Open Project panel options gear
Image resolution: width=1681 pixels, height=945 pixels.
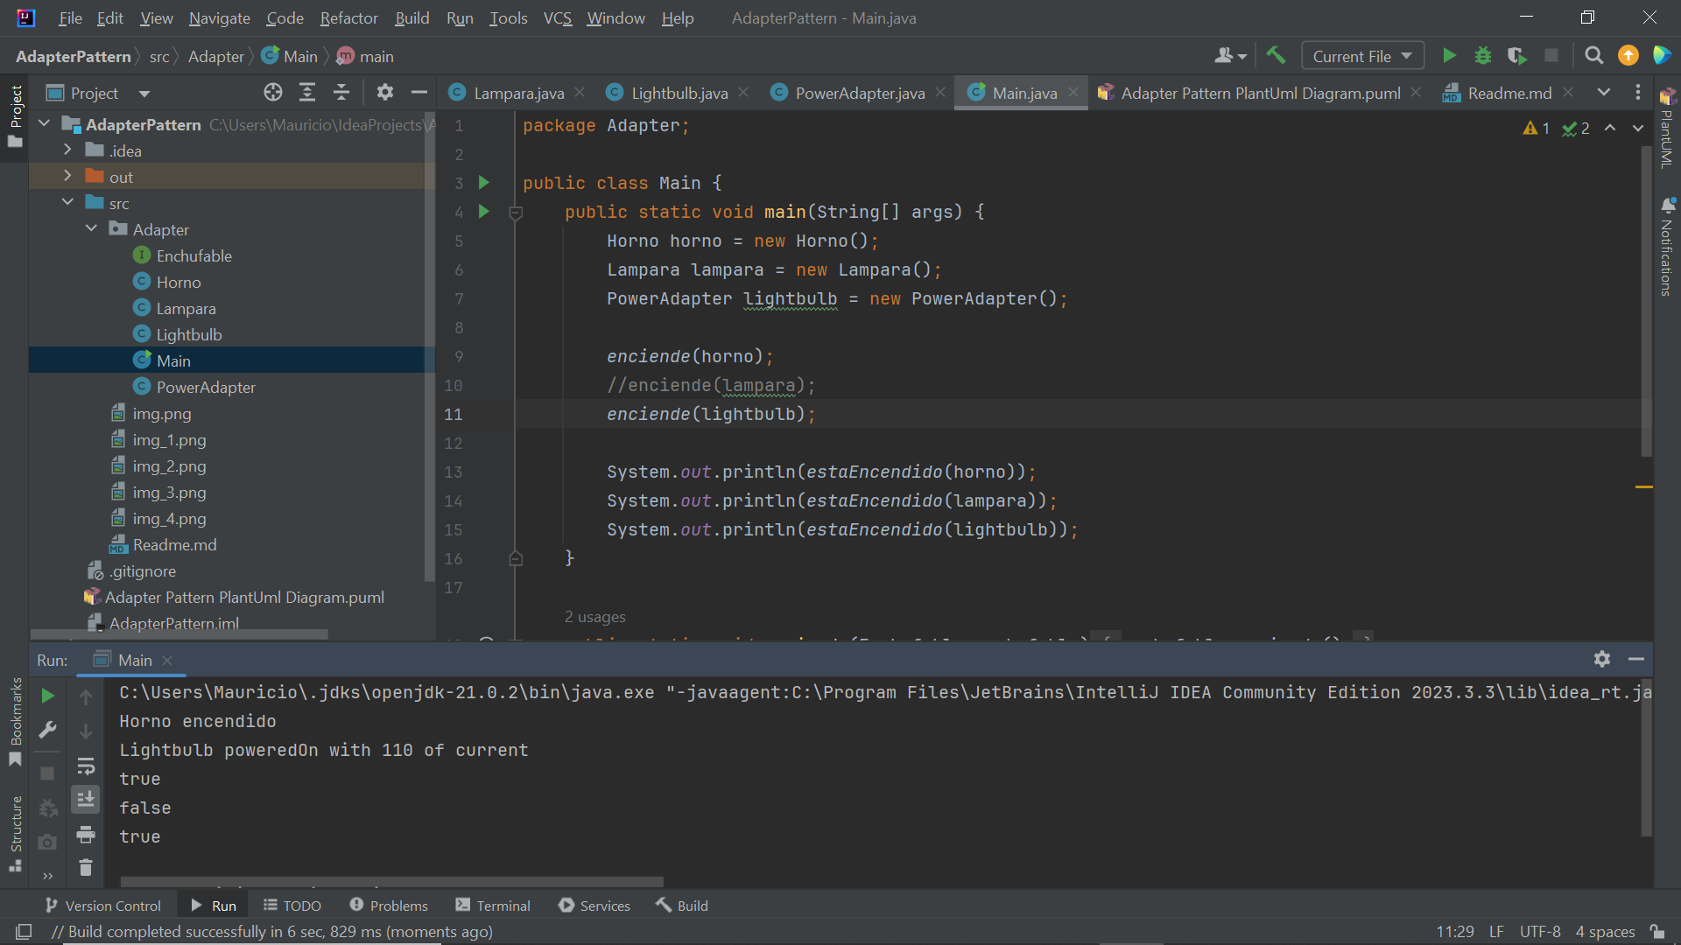[385, 93]
